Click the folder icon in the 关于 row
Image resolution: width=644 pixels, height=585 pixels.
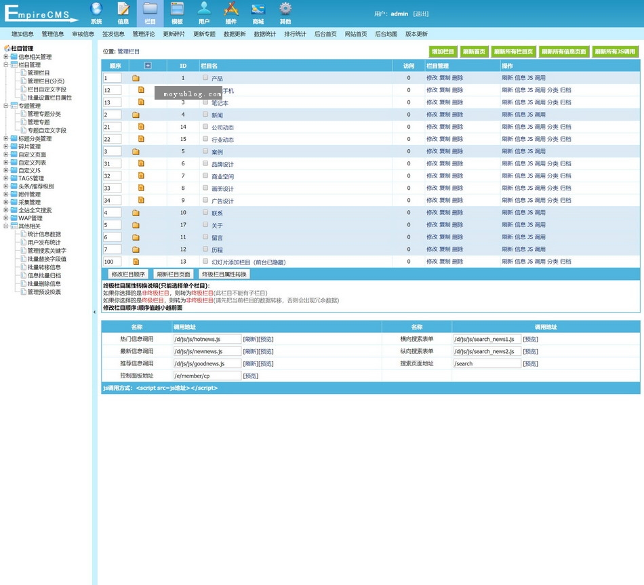(x=136, y=225)
